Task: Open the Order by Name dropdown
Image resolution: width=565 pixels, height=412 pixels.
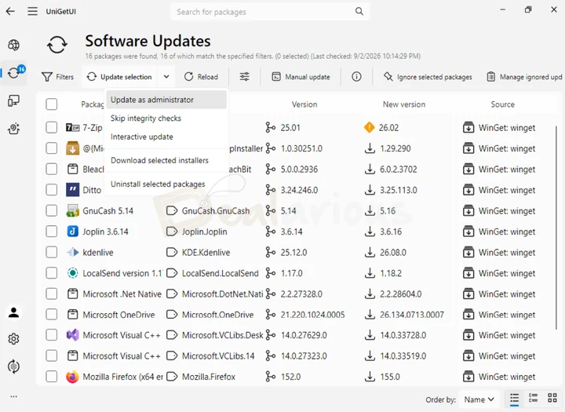Action: click(479, 399)
